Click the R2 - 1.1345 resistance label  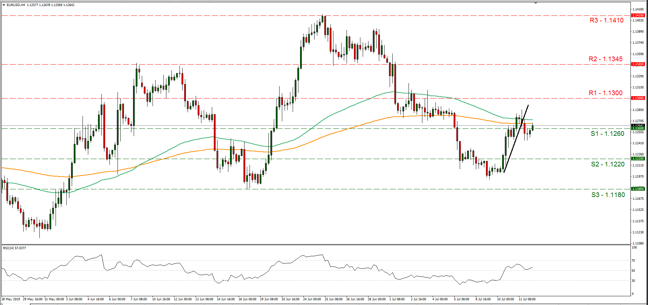pos(606,59)
